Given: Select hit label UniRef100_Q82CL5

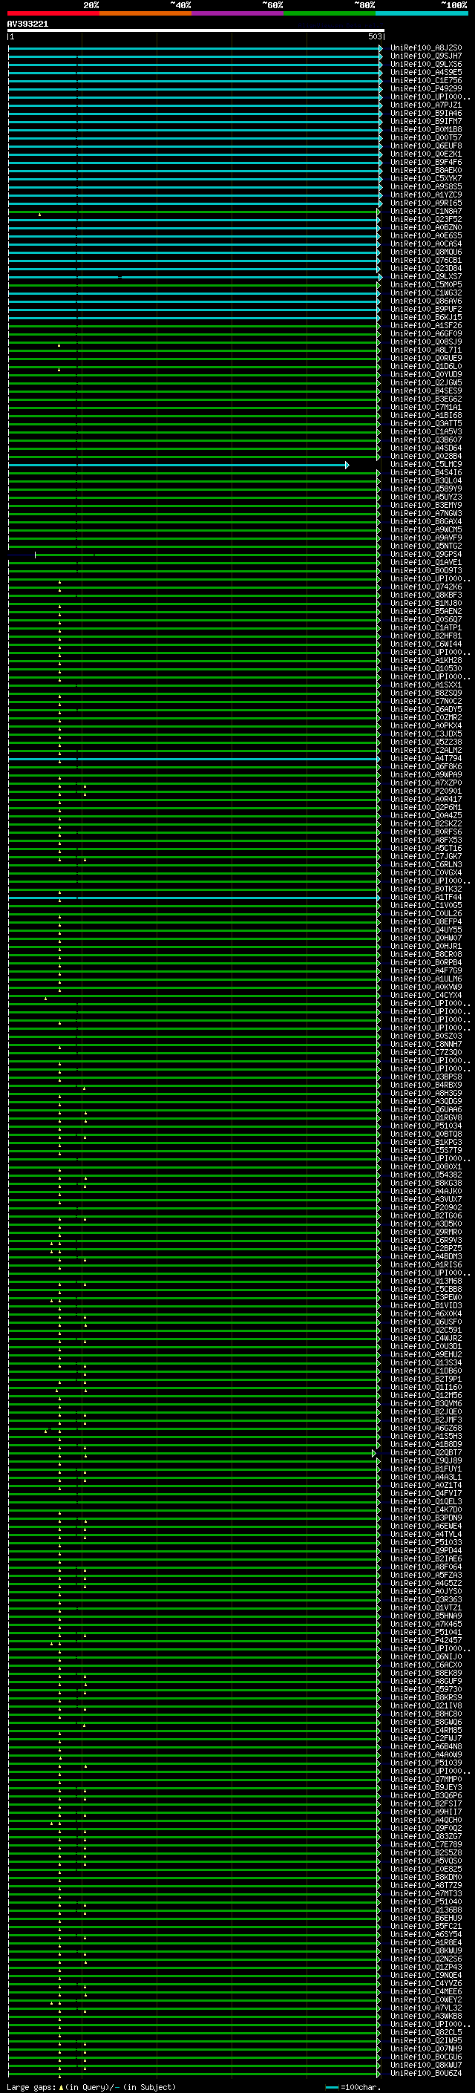Looking at the screenshot, I should click(425, 2032).
